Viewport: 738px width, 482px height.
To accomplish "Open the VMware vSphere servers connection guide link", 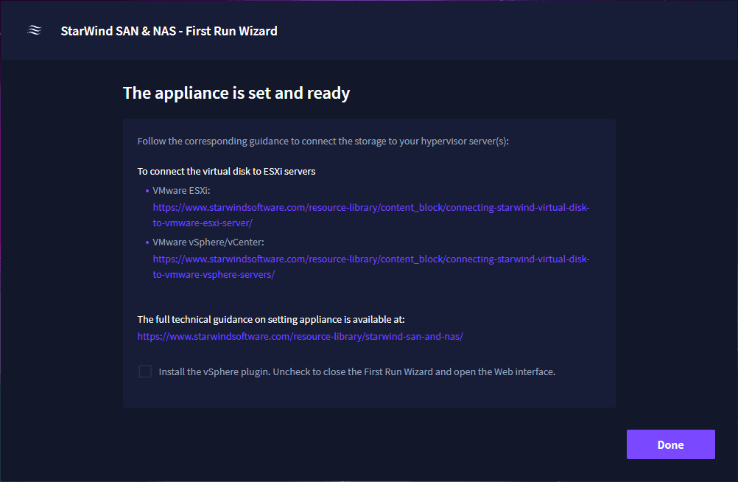I will pyautogui.click(x=371, y=267).
